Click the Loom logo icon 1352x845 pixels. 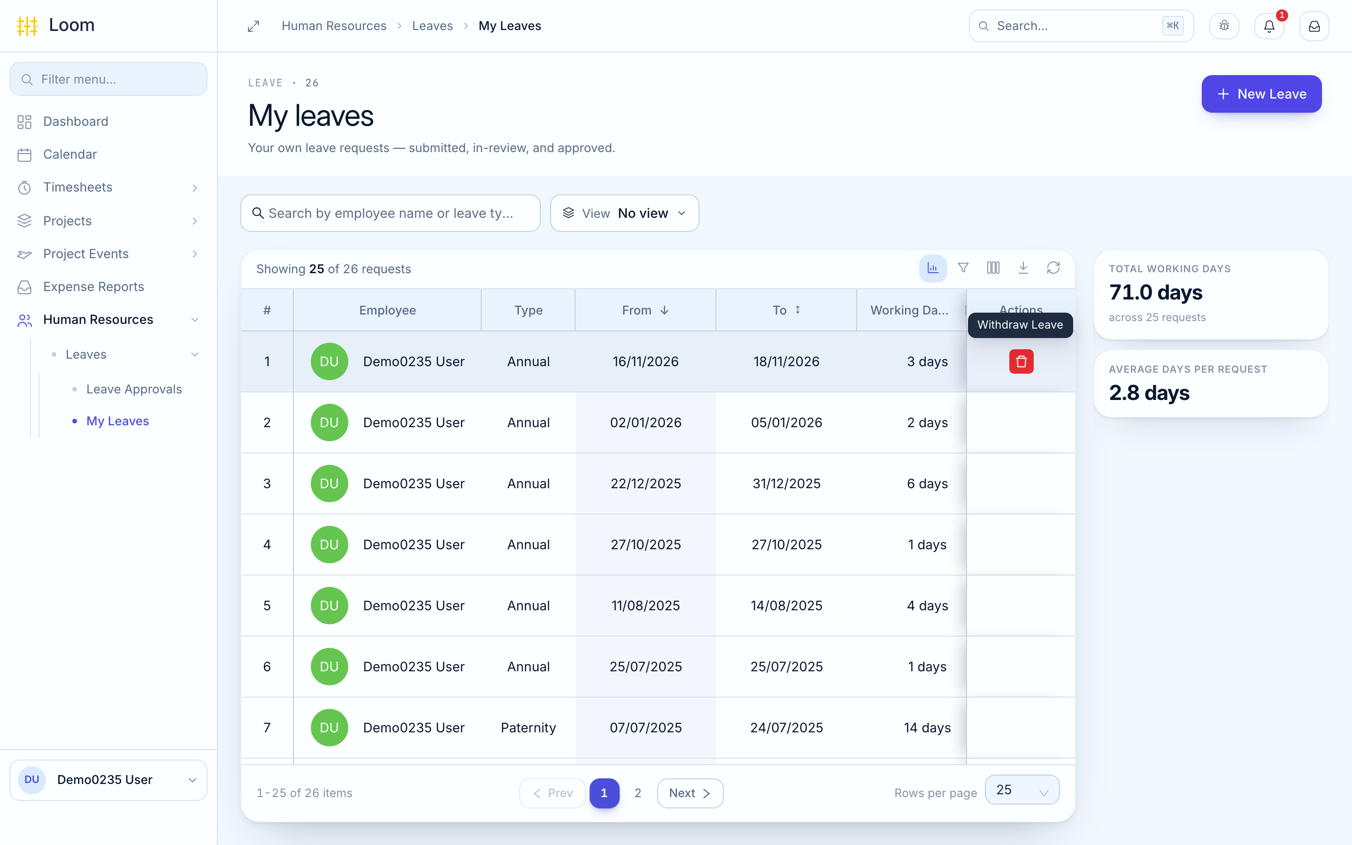(x=27, y=26)
